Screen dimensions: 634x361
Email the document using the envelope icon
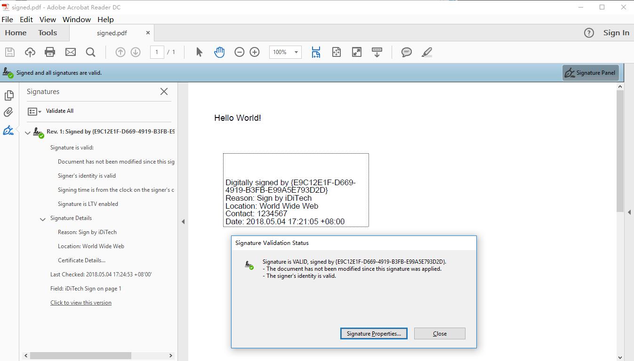(70, 52)
